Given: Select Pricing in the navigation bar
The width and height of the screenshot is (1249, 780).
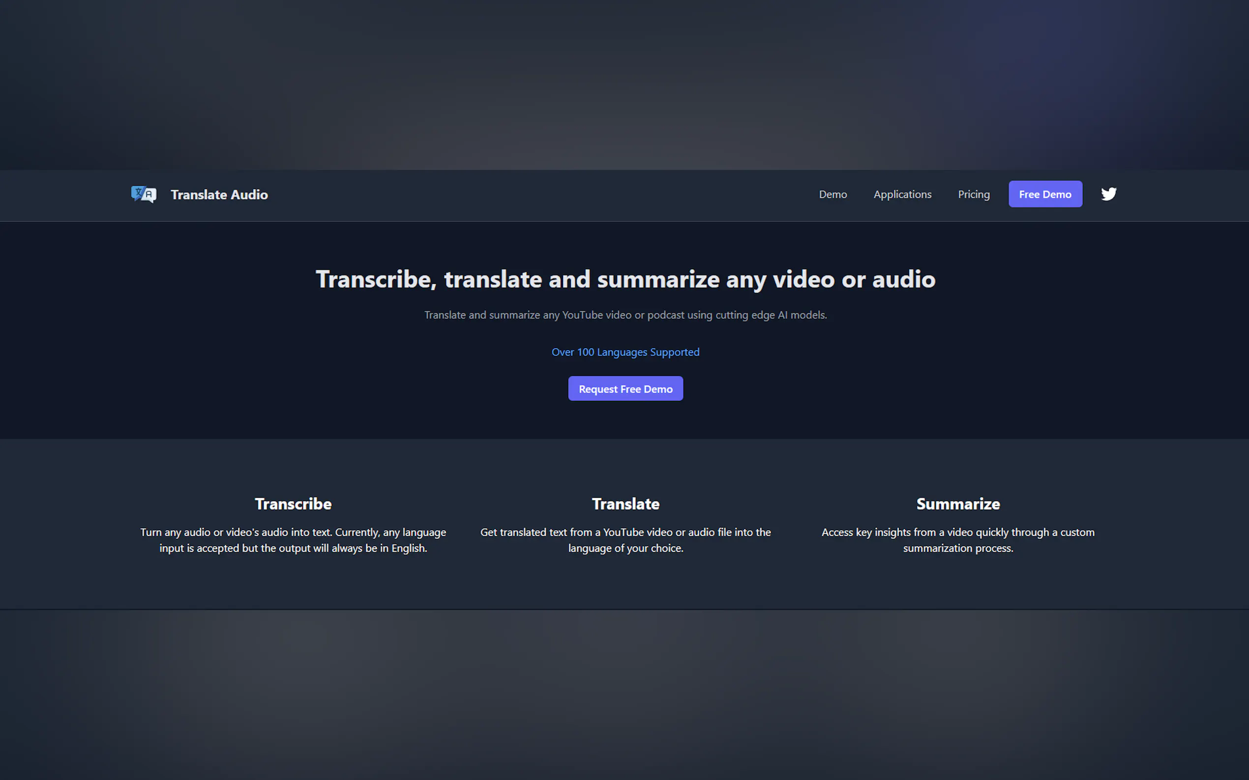Looking at the screenshot, I should 974,195.
